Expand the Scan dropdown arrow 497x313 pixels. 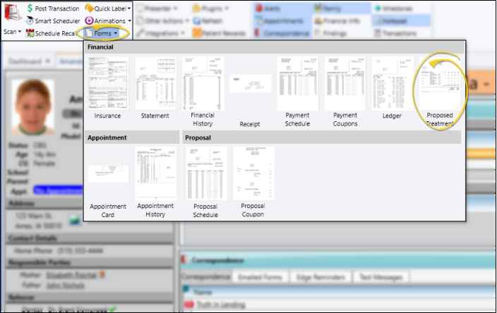click(x=20, y=32)
